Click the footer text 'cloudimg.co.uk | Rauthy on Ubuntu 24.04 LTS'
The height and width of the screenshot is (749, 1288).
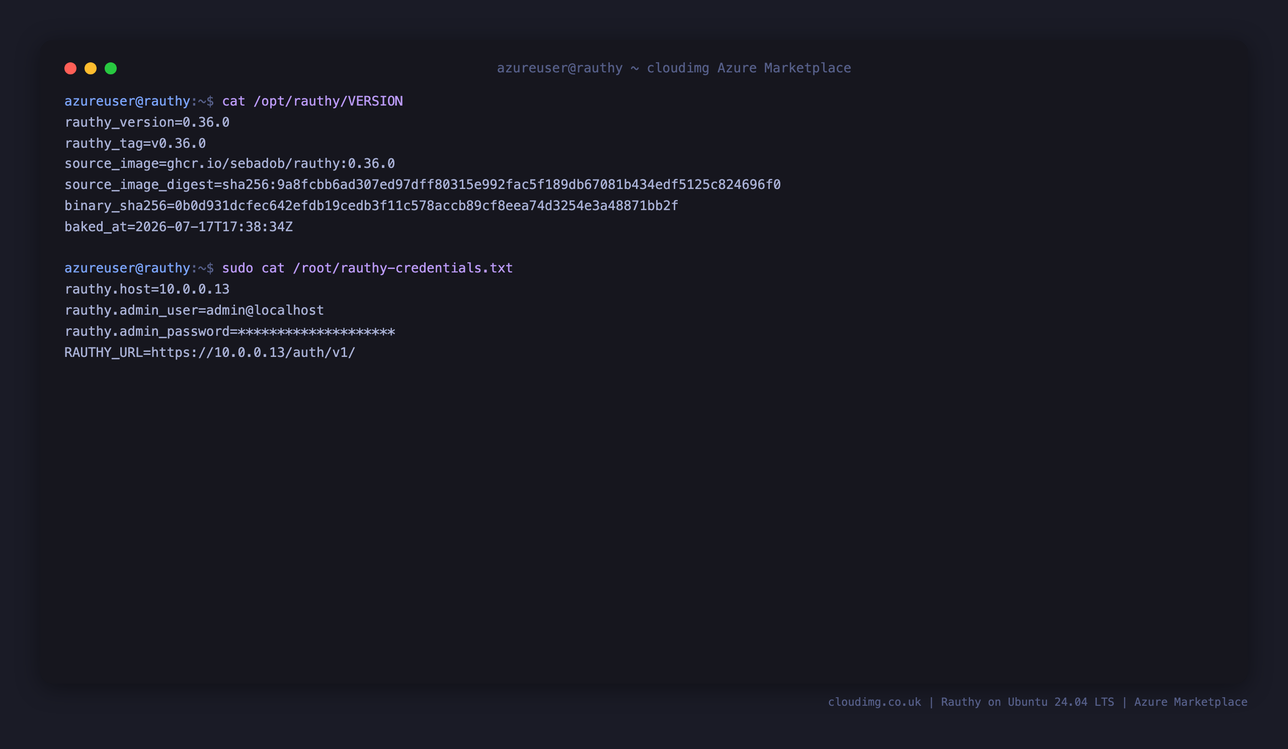pyautogui.click(x=971, y=702)
